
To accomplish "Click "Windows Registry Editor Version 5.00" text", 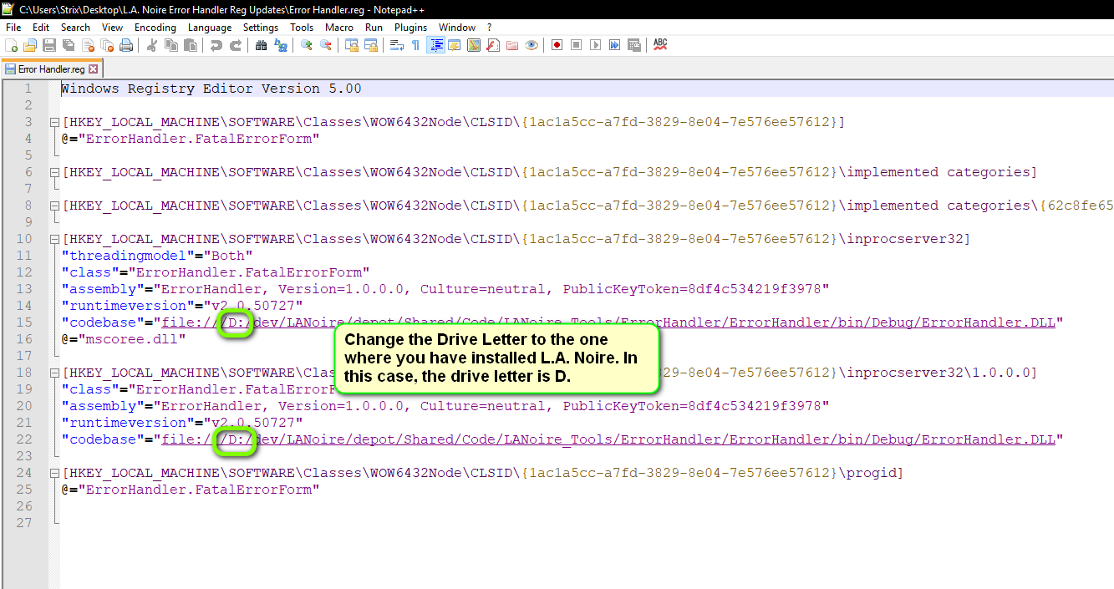I will coord(211,89).
